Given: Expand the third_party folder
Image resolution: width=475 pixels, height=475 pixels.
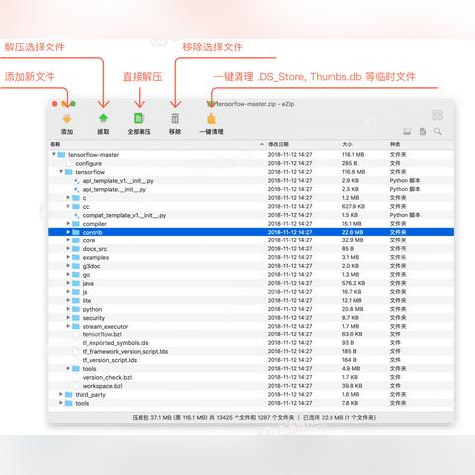Looking at the screenshot, I should (x=61, y=394).
